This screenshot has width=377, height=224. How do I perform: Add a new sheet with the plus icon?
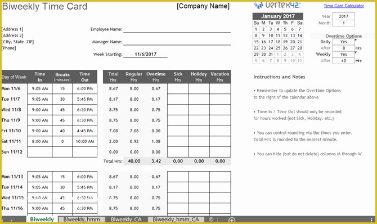(232, 220)
